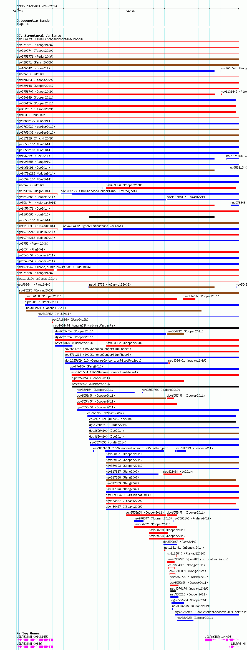Open the dgv77e180 (Pang2010) label
The image size is (247, 650).
[x=86, y=366]
